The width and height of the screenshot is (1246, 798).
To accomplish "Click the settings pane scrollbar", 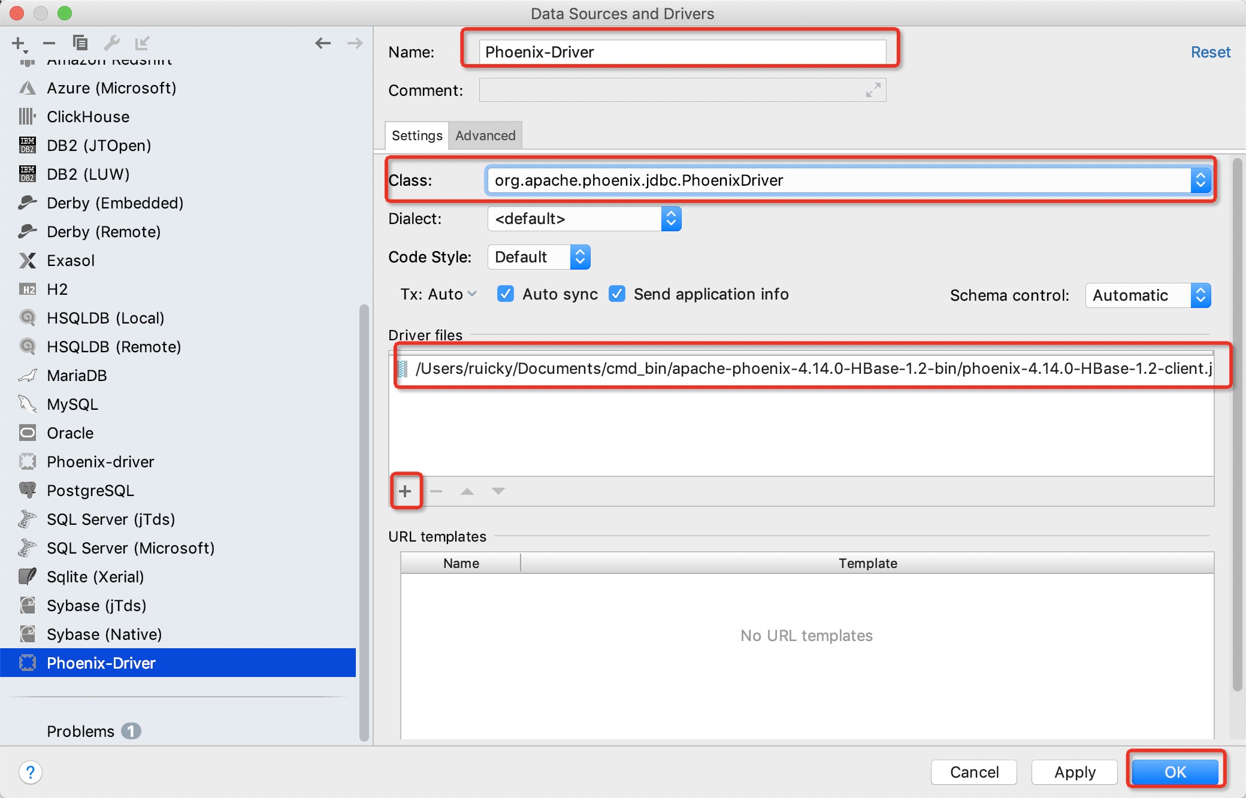I will click(1237, 425).
